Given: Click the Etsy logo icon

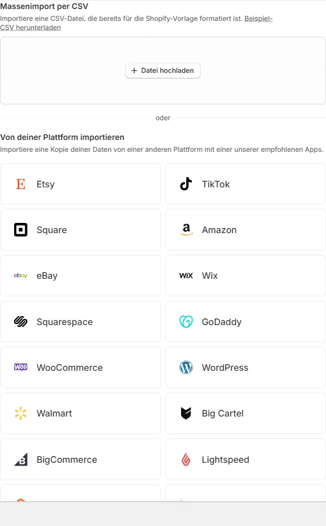Looking at the screenshot, I should coord(21,184).
